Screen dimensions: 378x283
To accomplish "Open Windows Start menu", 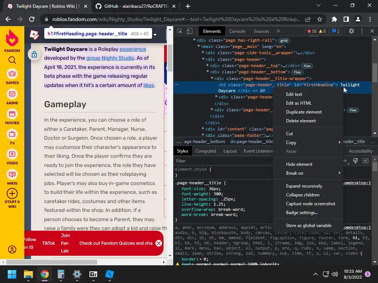I will [12, 274].
